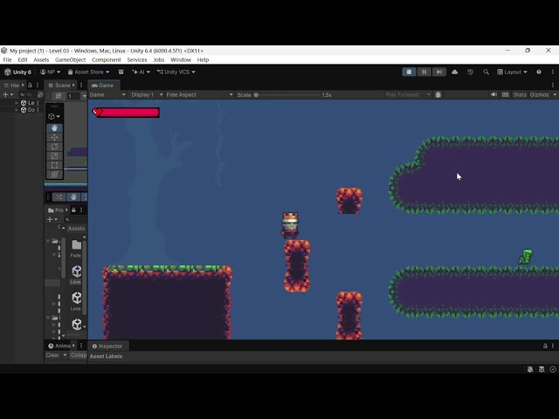Switch to the Hierarchy tab

(14, 86)
